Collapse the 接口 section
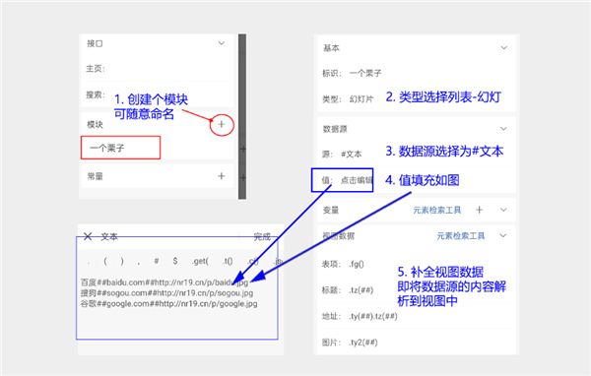Viewport: 591px width, 376px height. [222, 43]
